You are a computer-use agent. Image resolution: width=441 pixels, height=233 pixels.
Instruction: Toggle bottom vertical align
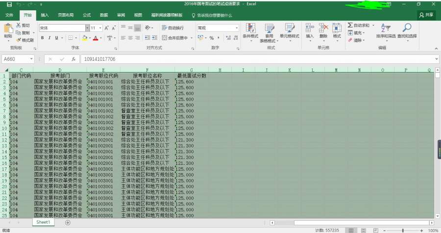tap(137, 27)
